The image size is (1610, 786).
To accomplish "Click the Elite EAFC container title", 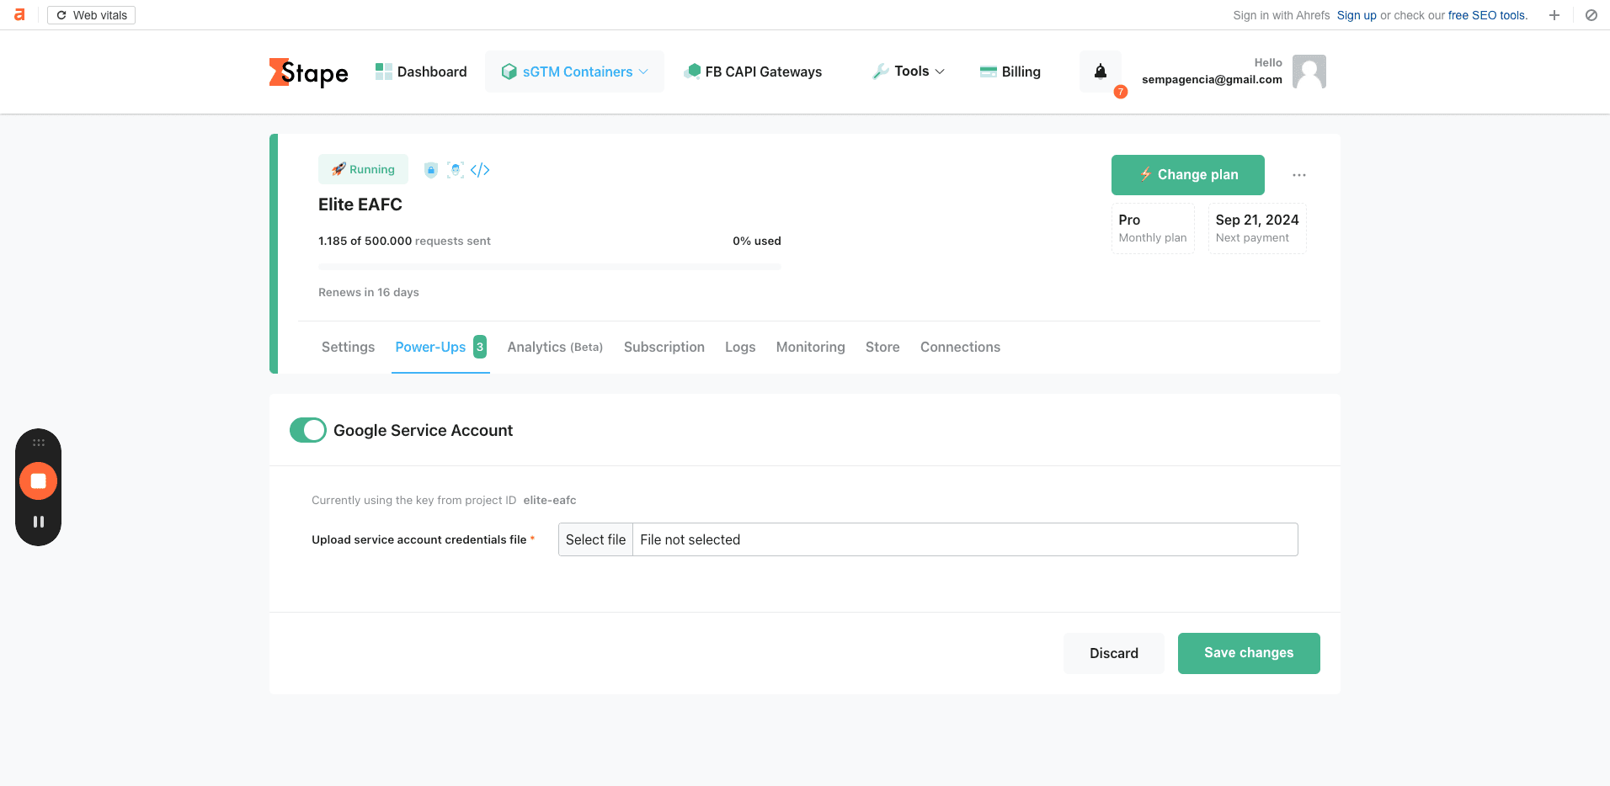I will tap(360, 204).
